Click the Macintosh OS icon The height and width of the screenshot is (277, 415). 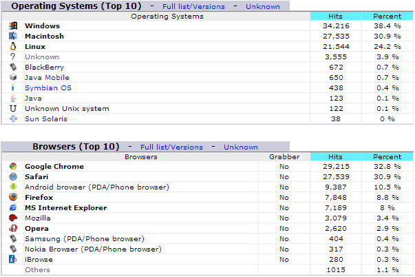[12, 36]
